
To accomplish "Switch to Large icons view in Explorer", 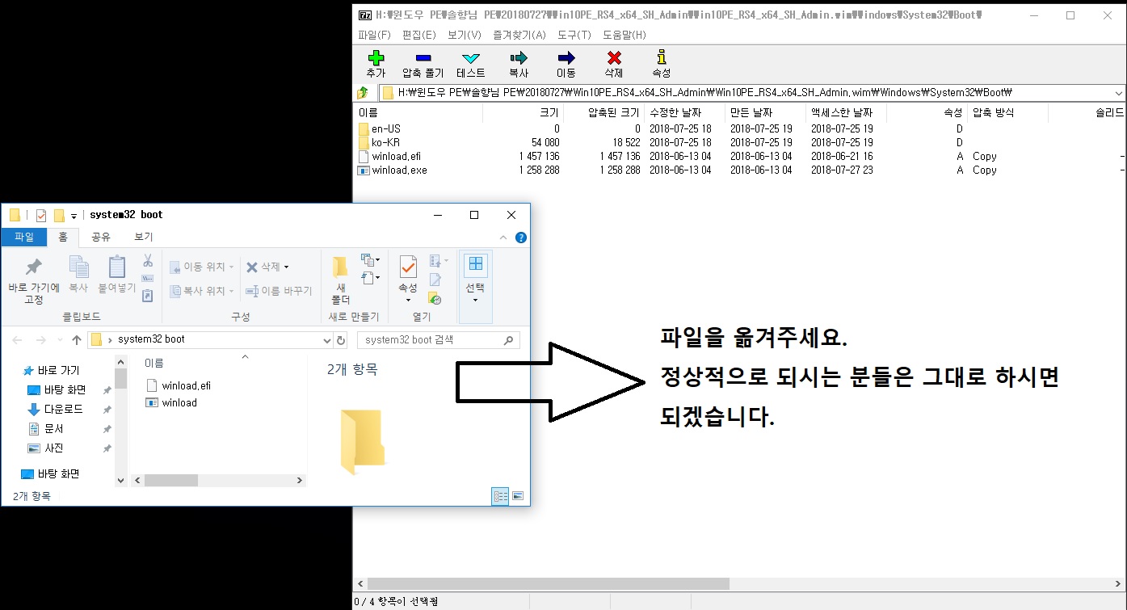I will (x=518, y=496).
